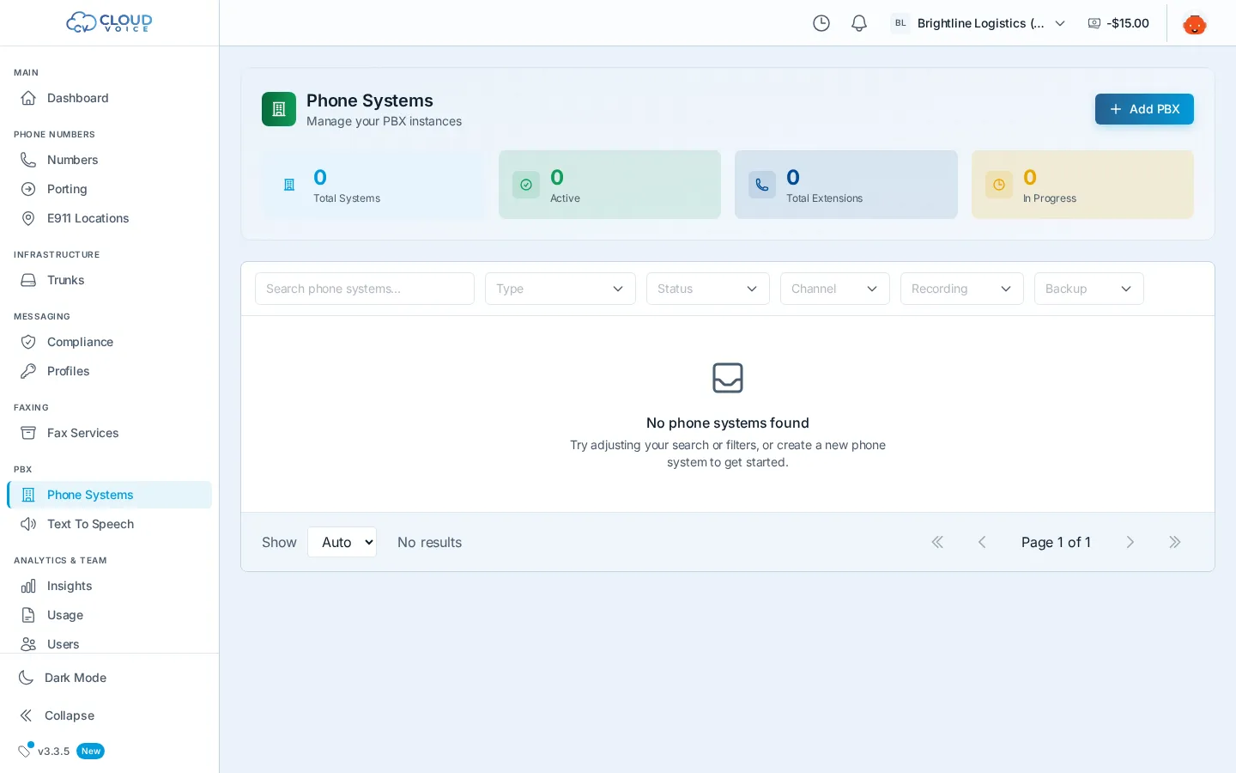
Task: Click the green Phone Systems header icon
Action: click(x=279, y=109)
